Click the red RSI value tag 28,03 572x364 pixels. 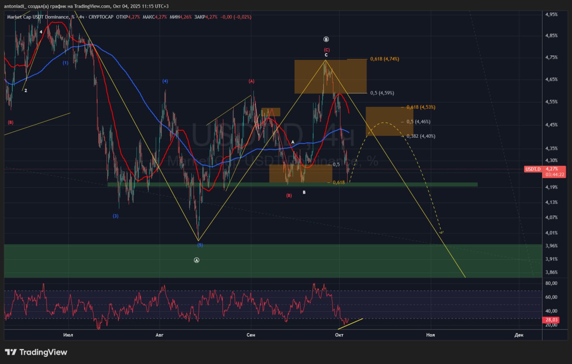click(552, 320)
